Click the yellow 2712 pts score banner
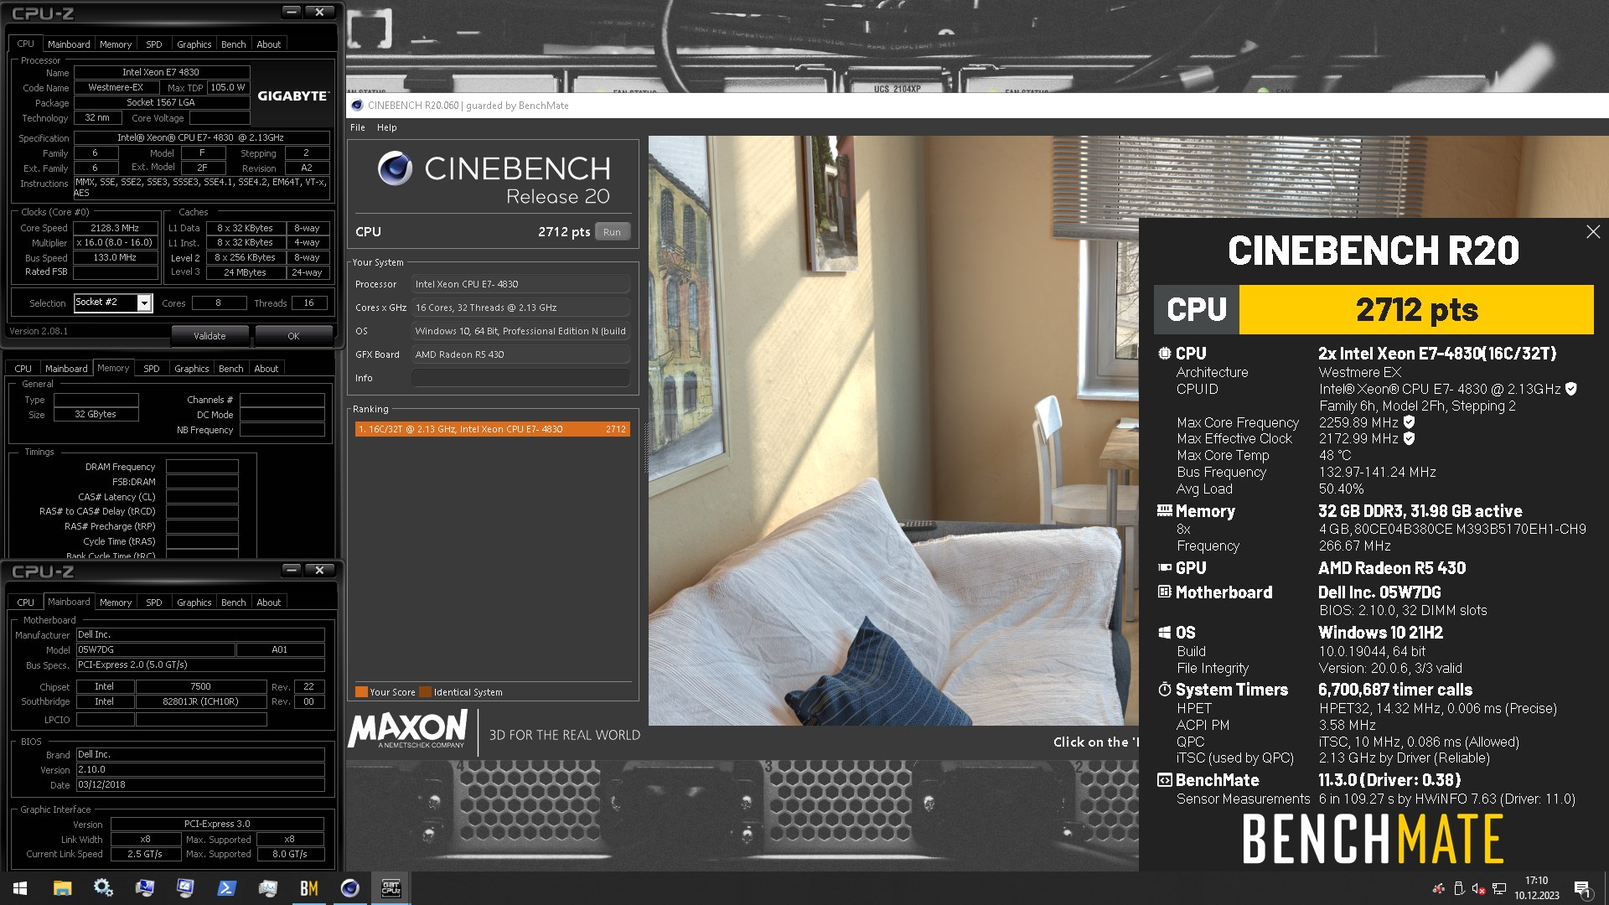This screenshot has width=1609, height=905. [1416, 309]
